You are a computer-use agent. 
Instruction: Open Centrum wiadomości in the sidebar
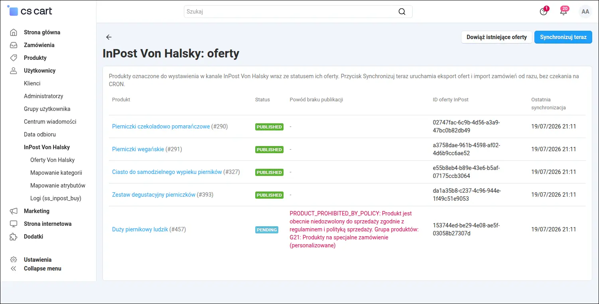pos(50,122)
